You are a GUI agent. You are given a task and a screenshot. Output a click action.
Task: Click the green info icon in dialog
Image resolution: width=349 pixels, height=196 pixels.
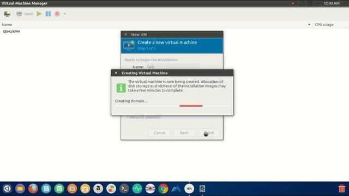(121, 88)
